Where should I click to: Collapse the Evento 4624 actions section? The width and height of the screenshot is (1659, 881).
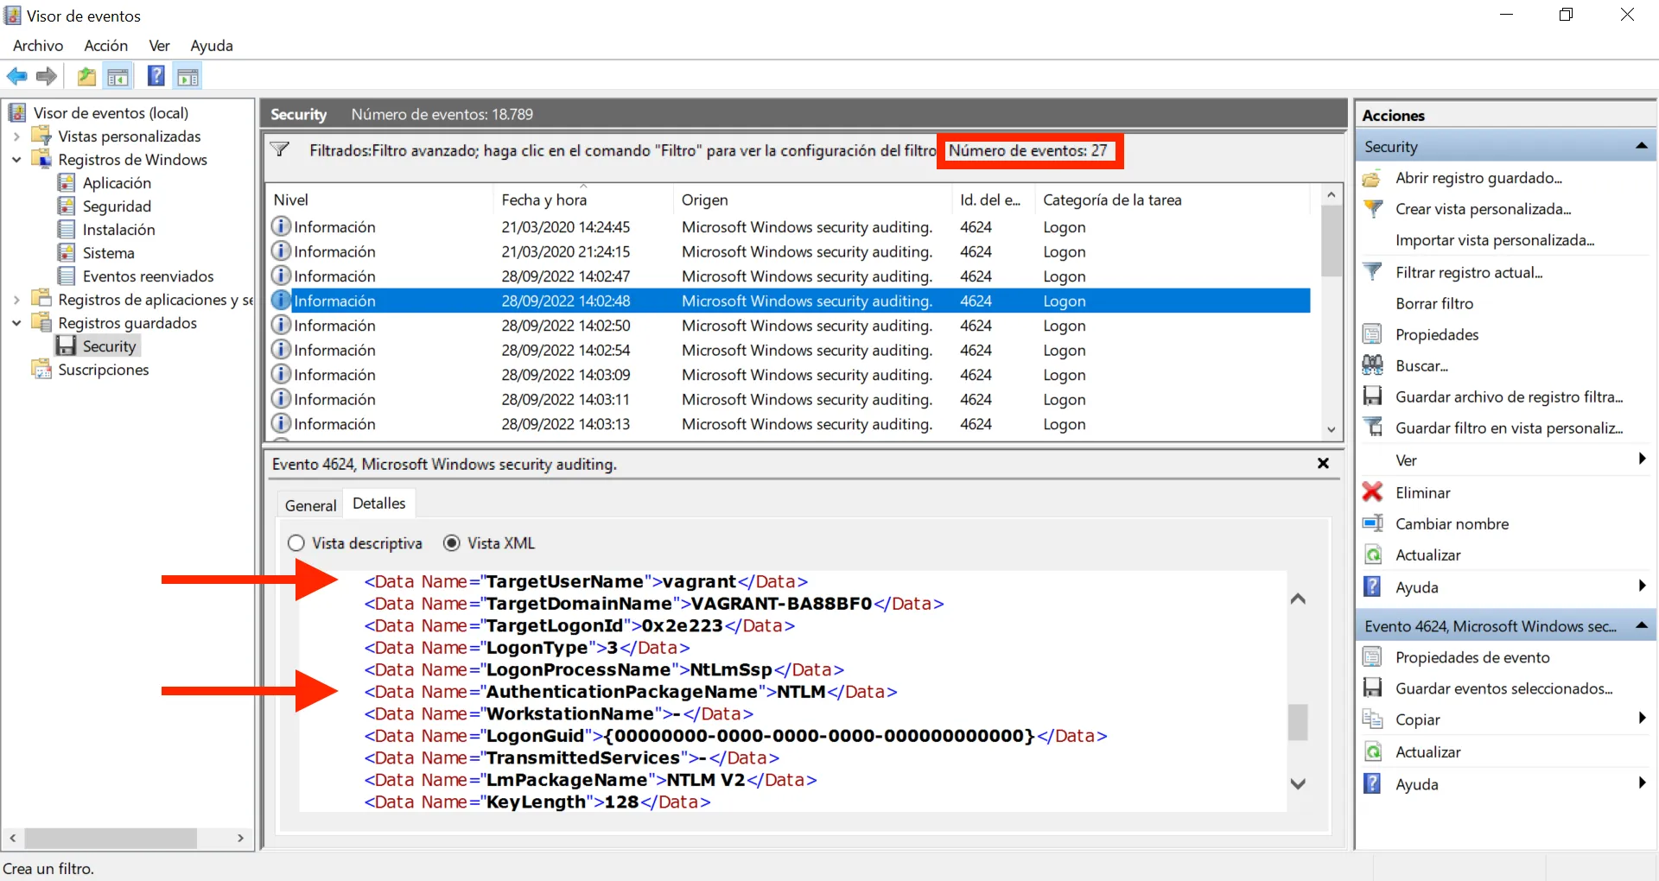tap(1641, 625)
